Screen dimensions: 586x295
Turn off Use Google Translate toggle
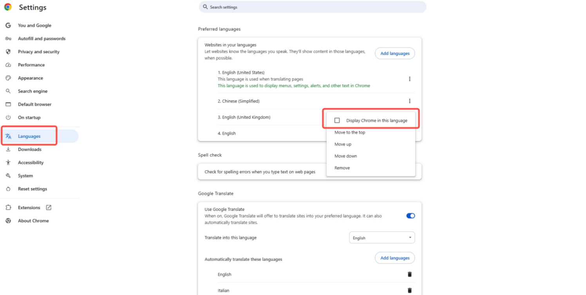[x=411, y=216]
